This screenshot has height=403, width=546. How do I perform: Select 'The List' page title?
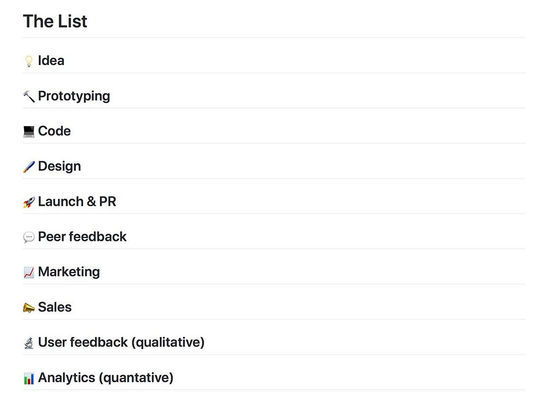pyautogui.click(x=55, y=21)
